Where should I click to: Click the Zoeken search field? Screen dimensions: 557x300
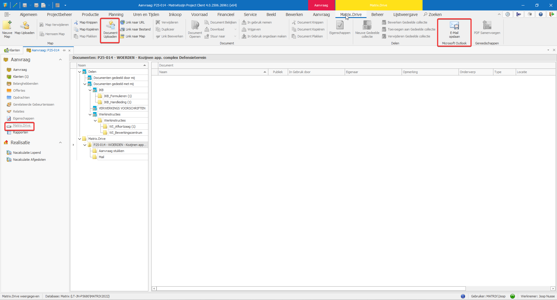coord(432,15)
